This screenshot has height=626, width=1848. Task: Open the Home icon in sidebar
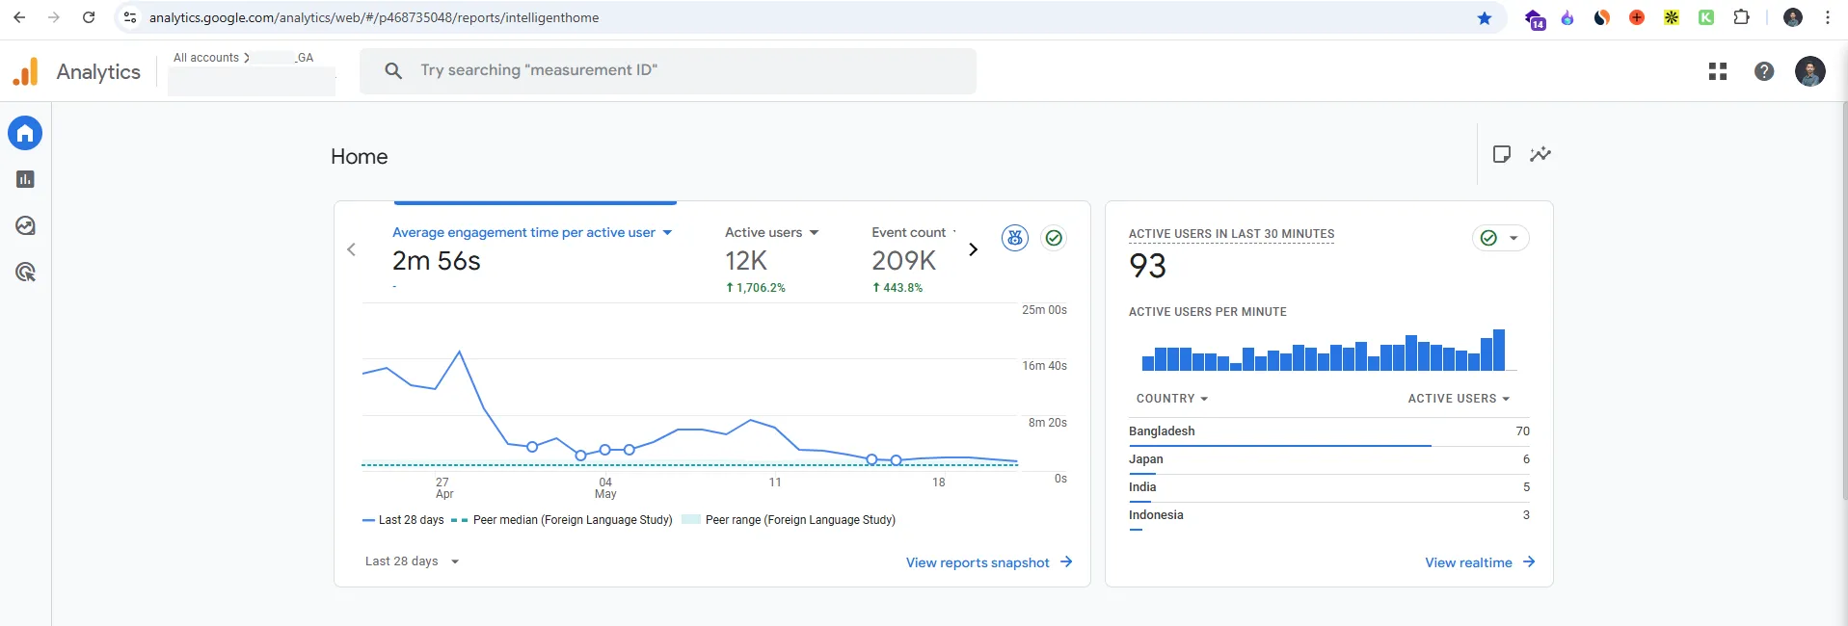[25, 133]
